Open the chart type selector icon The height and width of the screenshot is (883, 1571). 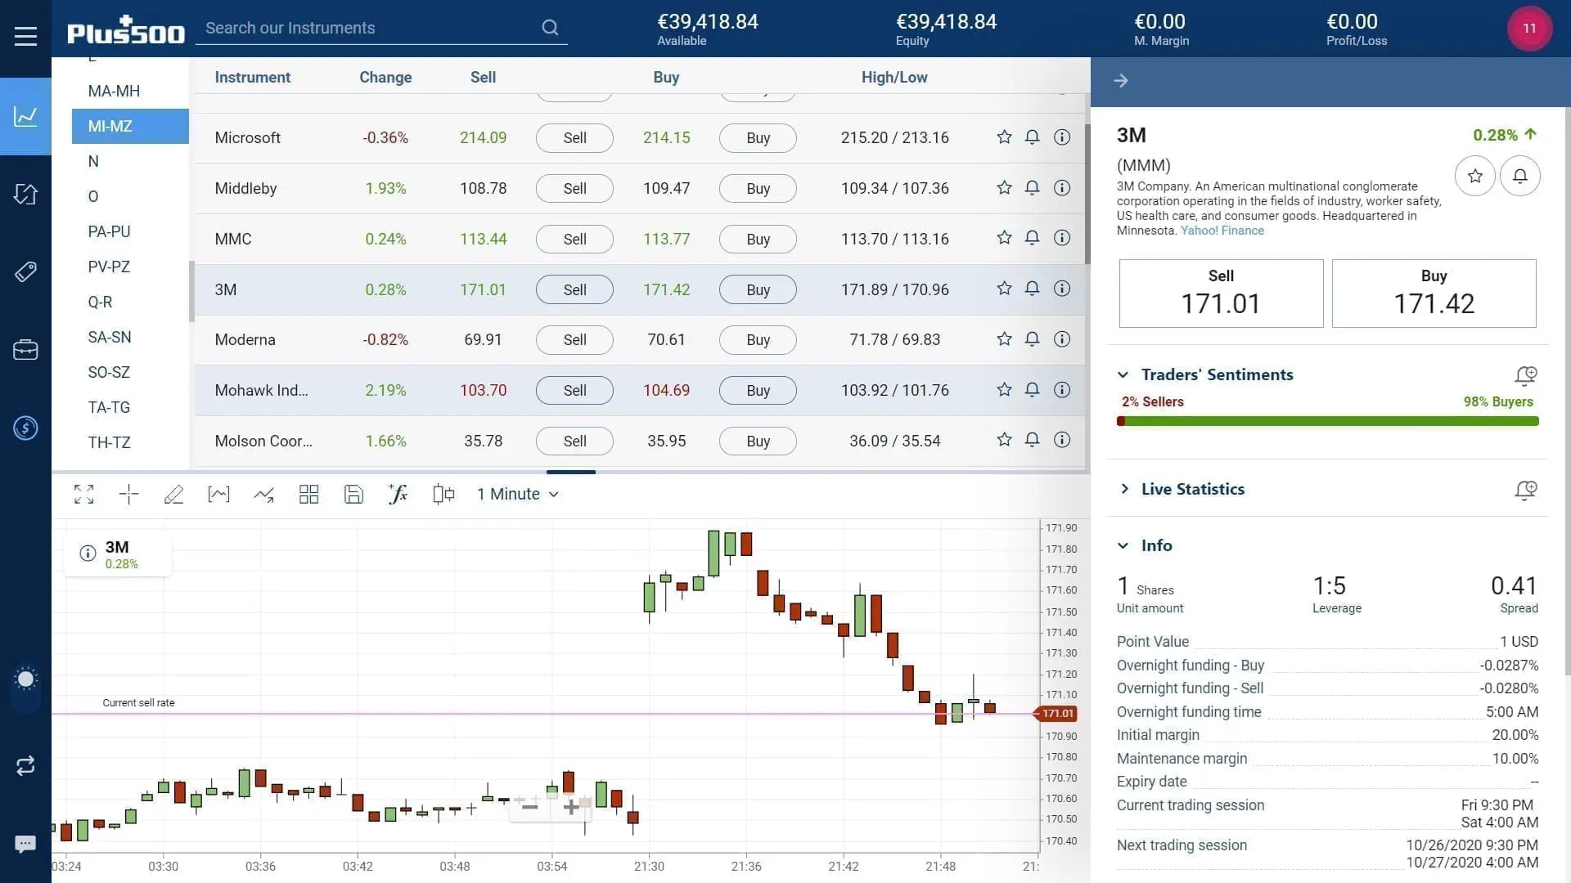coord(218,494)
